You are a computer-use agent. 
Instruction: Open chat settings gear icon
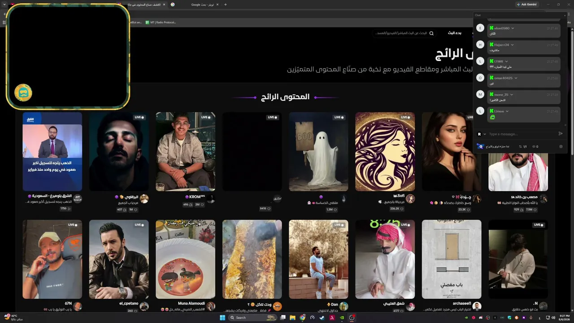coord(561,146)
